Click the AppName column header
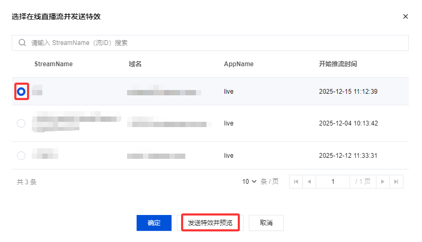Screen dimensions: 422x242 tap(238, 64)
